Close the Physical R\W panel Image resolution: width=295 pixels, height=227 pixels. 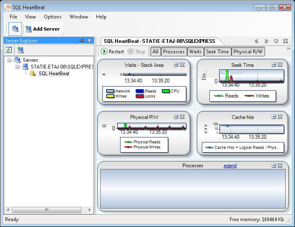pos(182,117)
